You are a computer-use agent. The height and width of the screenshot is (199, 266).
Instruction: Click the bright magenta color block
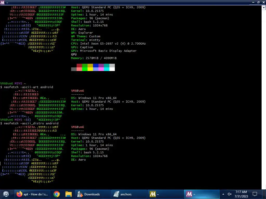[101, 69]
